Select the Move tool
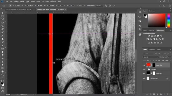This screenshot has height=96, width=172. tap(2, 13)
